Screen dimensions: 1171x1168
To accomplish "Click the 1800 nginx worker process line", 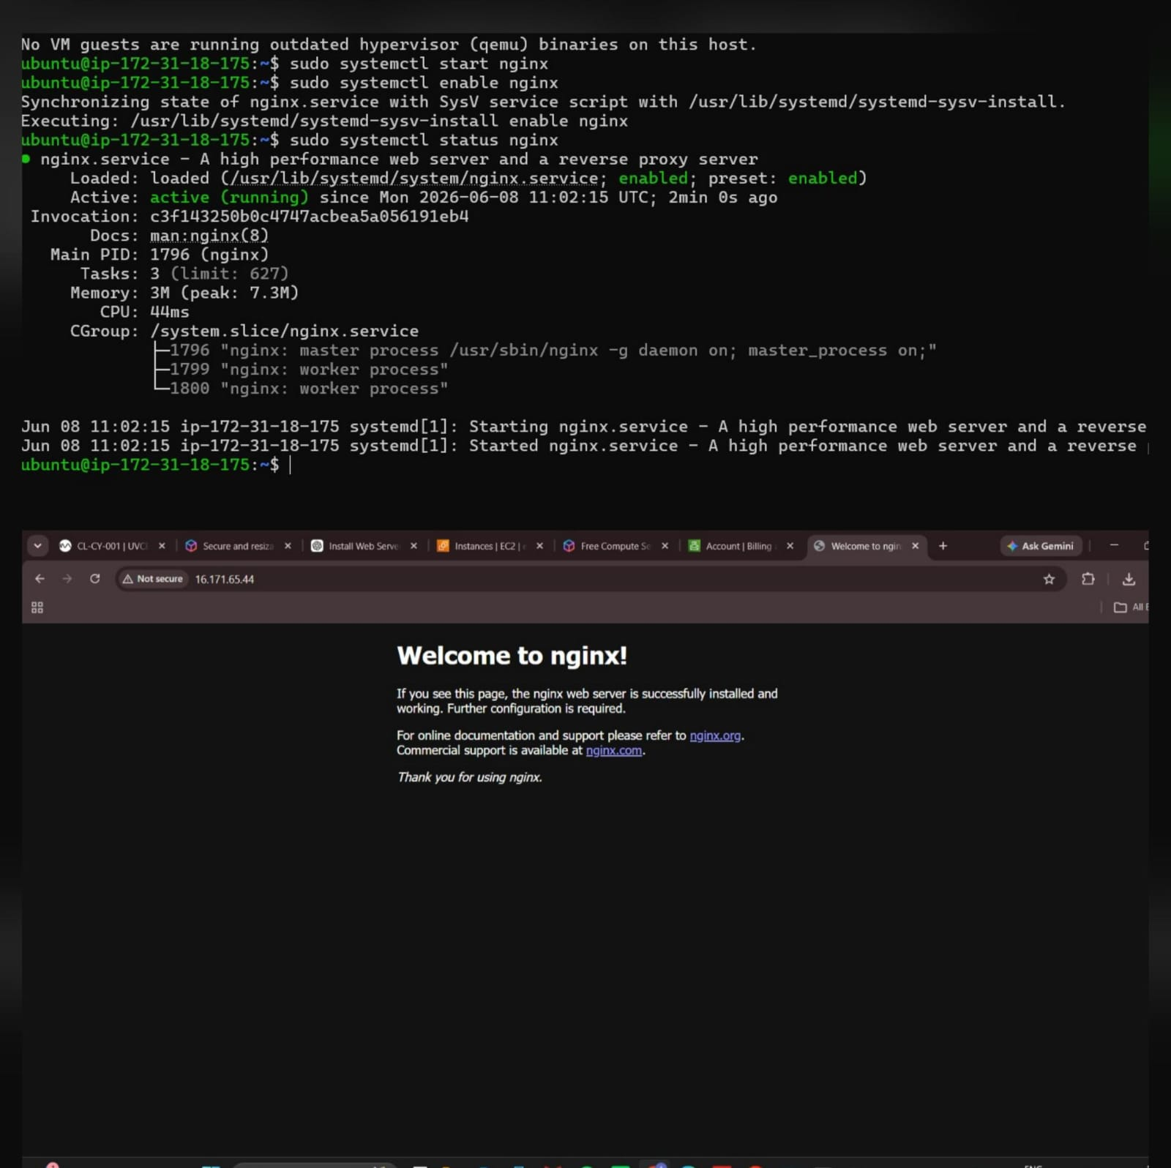I will [x=300, y=389].
